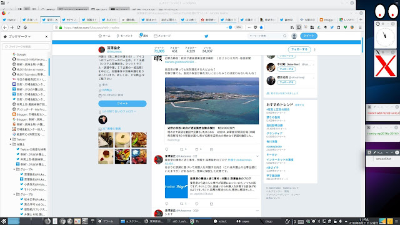Reload the current Twitter page
Screen dimensions: 400x225
point(18,27)
